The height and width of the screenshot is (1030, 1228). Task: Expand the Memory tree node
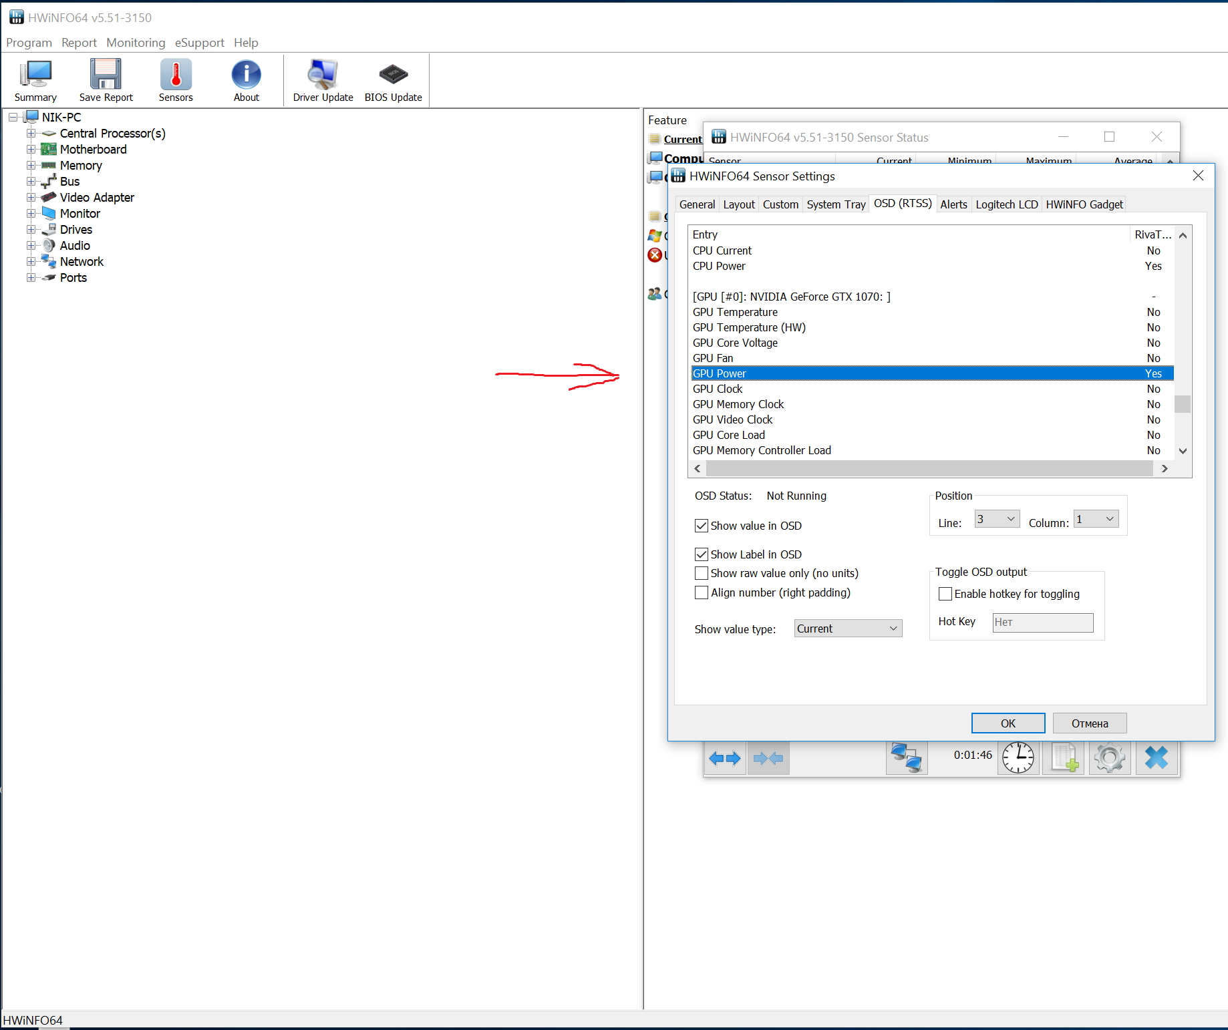tap(31, 166)
